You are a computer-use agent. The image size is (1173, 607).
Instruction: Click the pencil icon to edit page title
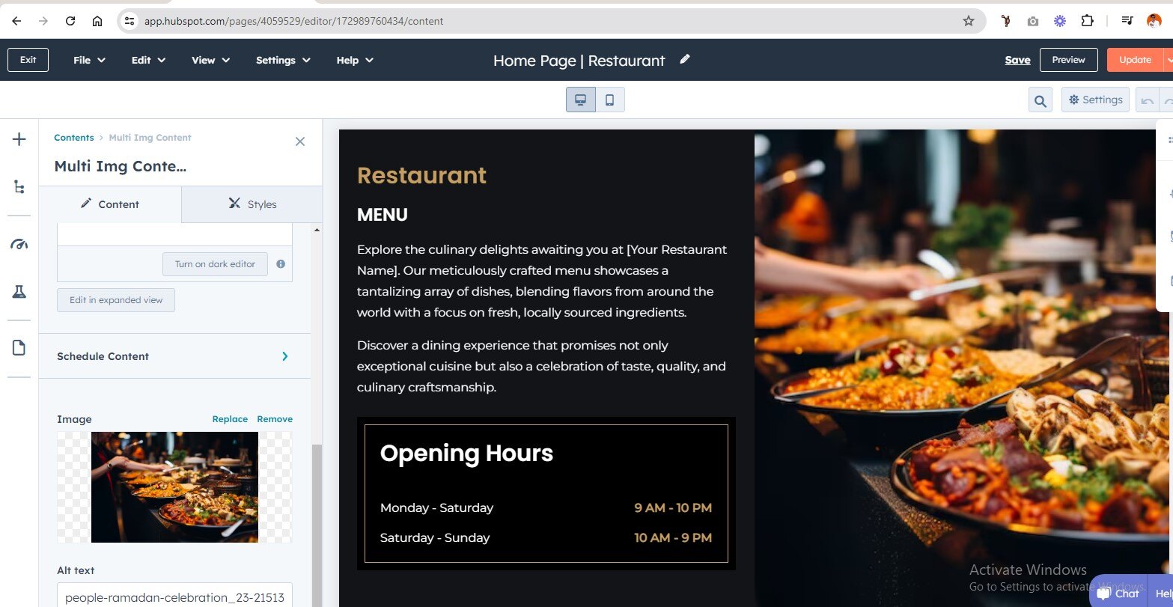click(x=684, y=60)
